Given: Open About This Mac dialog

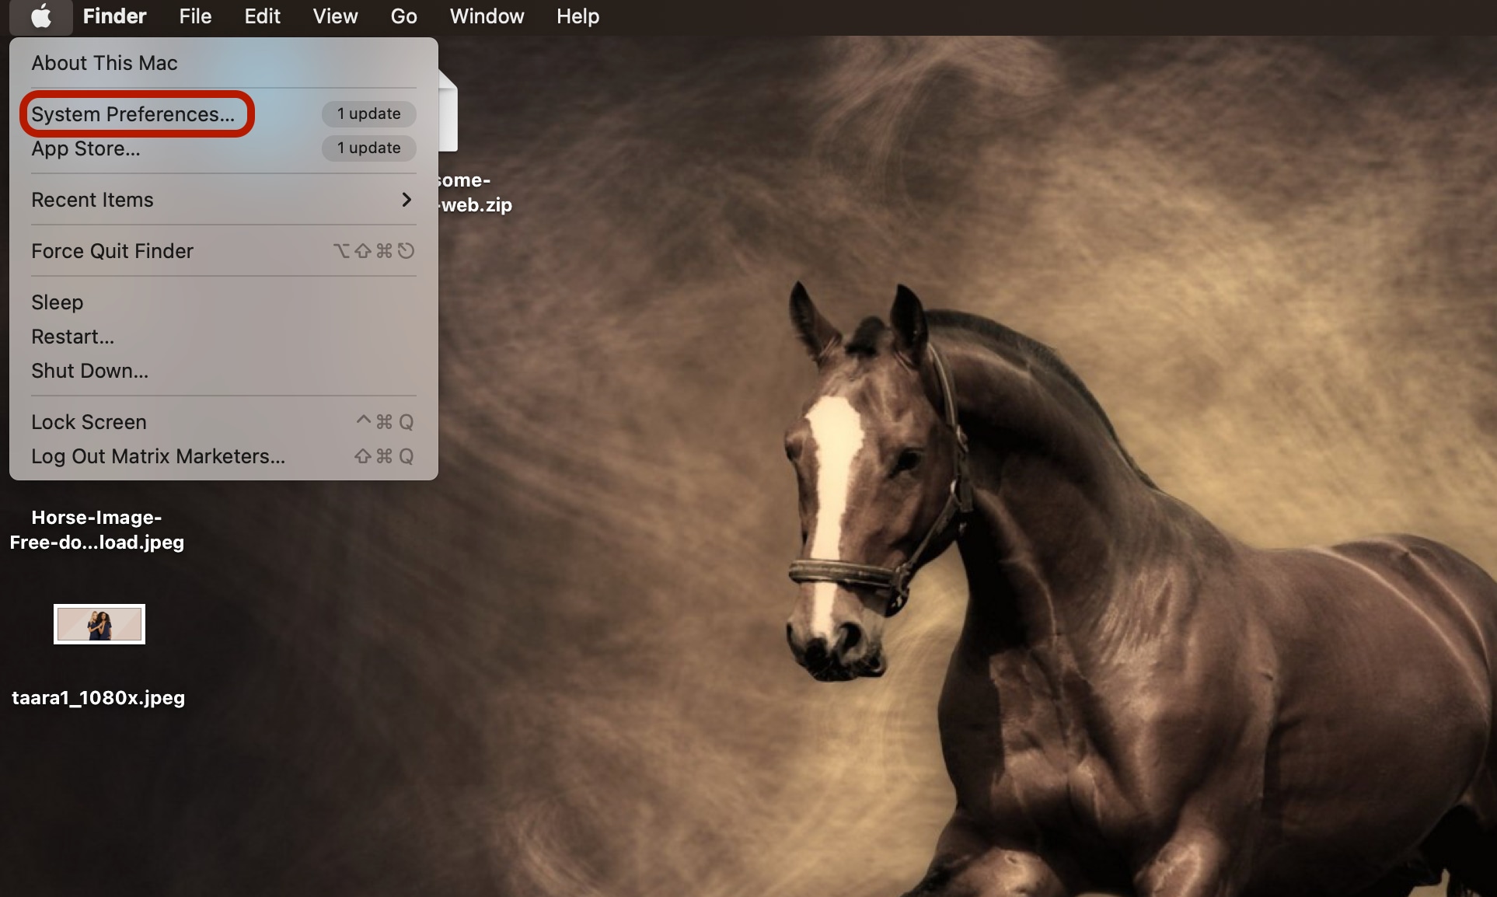Looking at the screenshot, I should pyautogui.click(x=105, y=62).
